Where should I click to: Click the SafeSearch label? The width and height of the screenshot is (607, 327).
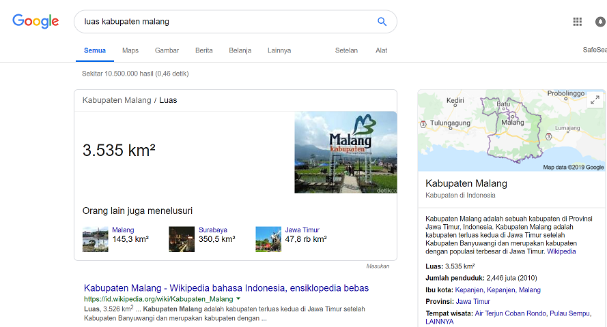[x=595, y=50]
